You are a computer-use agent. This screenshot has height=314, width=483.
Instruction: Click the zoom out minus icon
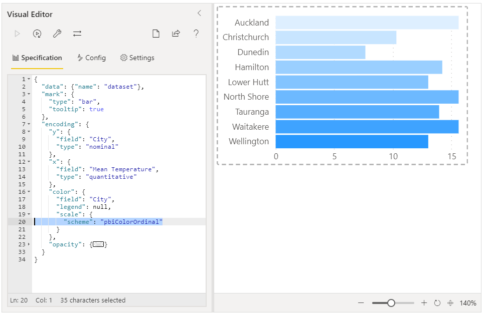click(x=361, y=303)
